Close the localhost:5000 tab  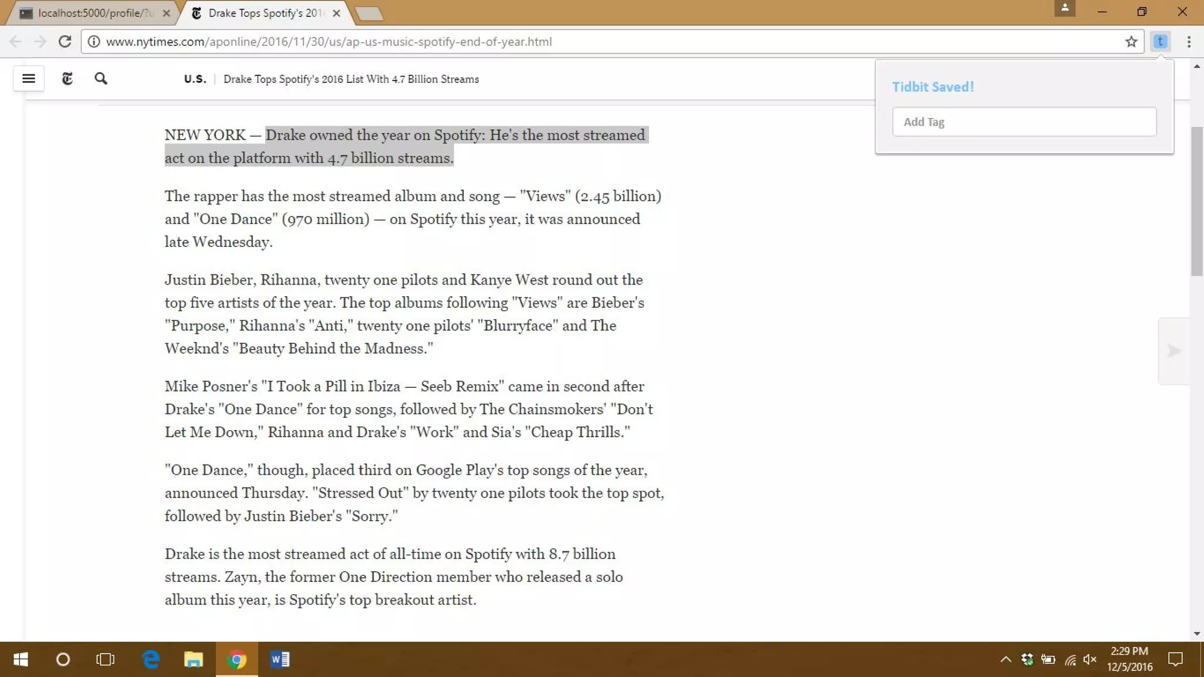(x=166, y=13)
